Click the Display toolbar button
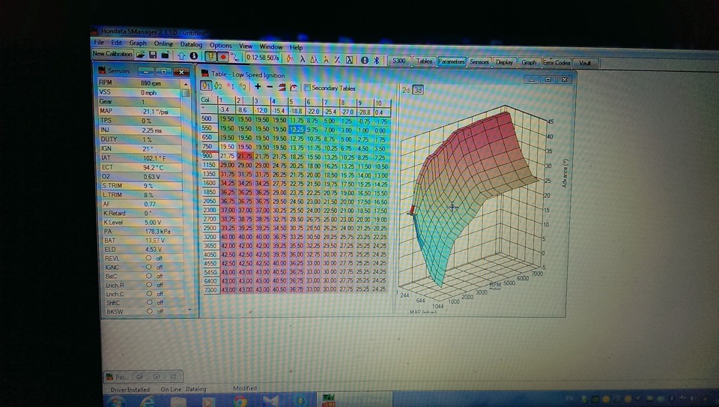The height and width of the screenshot is (407, 719). [504, 62]
